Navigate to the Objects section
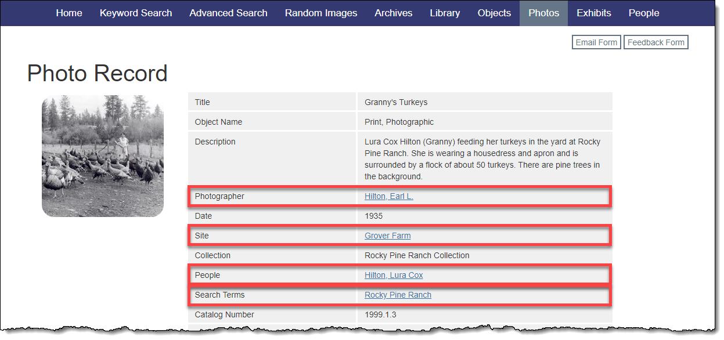This screenshot has width=724, height=340. (494, 13)
